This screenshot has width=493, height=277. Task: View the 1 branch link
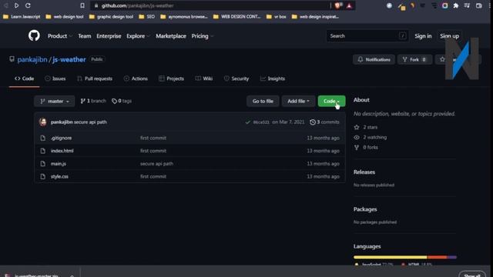pyautogui.click(x=93, y=101)
